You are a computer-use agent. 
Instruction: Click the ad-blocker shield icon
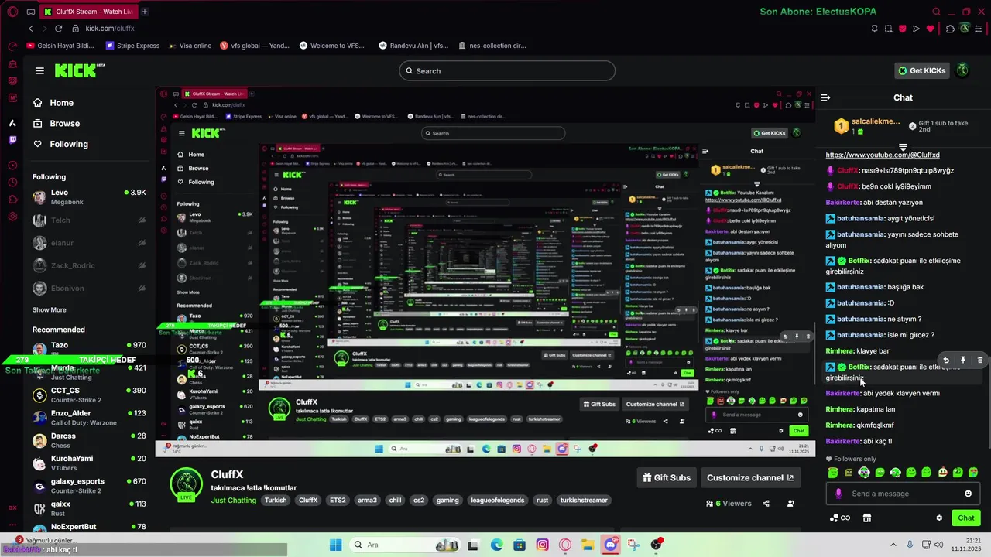click(x=902, y=29)
